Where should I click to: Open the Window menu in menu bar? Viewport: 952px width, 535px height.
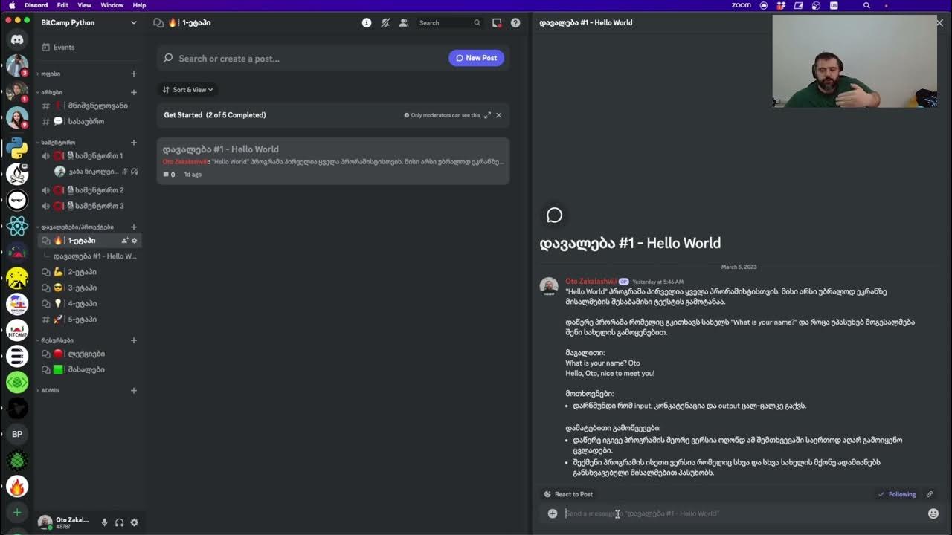112,5
